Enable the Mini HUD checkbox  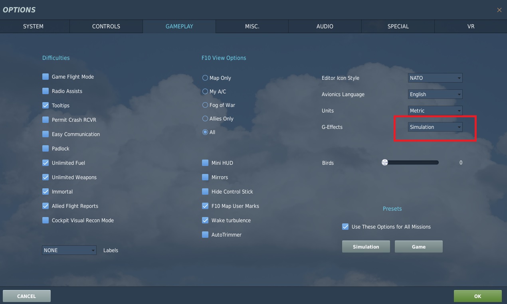click(x=205, y=163)
